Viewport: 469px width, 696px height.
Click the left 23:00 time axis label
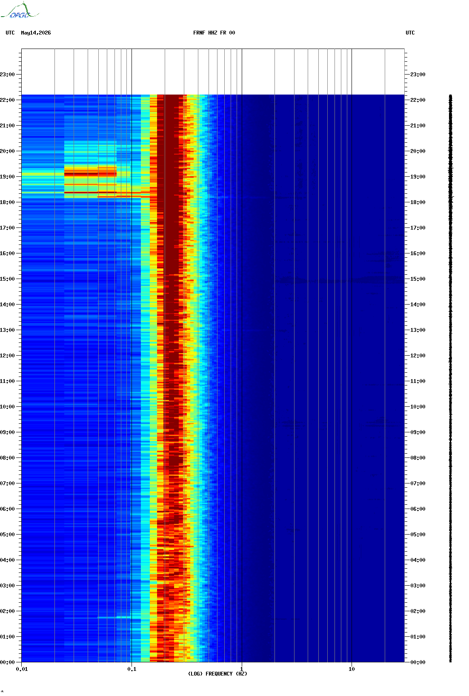pyautogui.click(x=7, y=75)
